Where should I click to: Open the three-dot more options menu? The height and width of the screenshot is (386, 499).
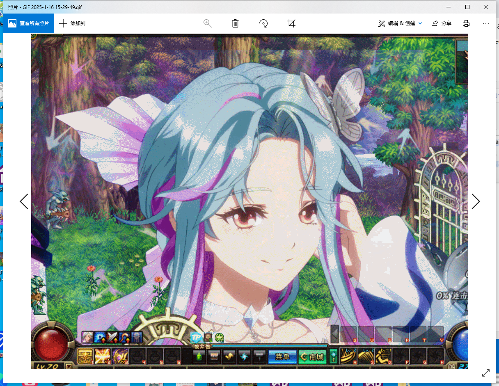[x=486, y=23]
